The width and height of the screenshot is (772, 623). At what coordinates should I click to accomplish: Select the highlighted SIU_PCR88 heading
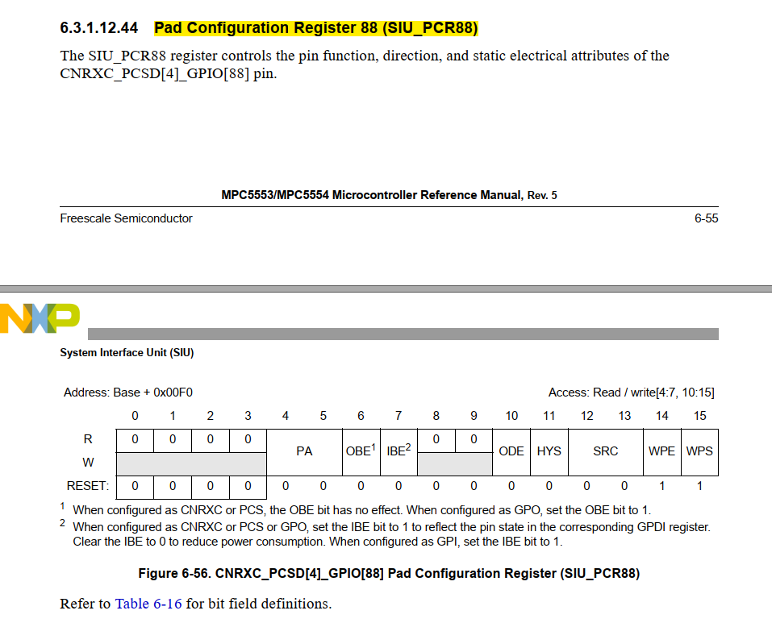point(316,27)
